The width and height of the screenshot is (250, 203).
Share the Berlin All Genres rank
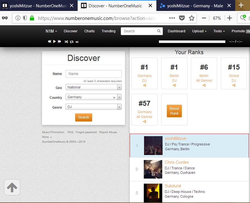coord(204,85)
